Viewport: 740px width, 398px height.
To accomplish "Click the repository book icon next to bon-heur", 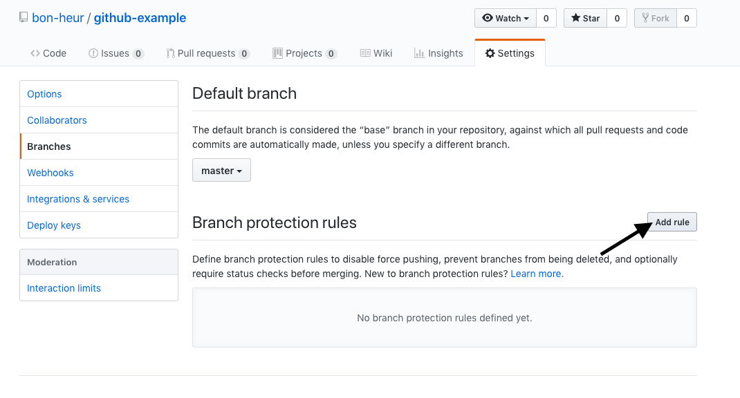I will click(24, 17).
